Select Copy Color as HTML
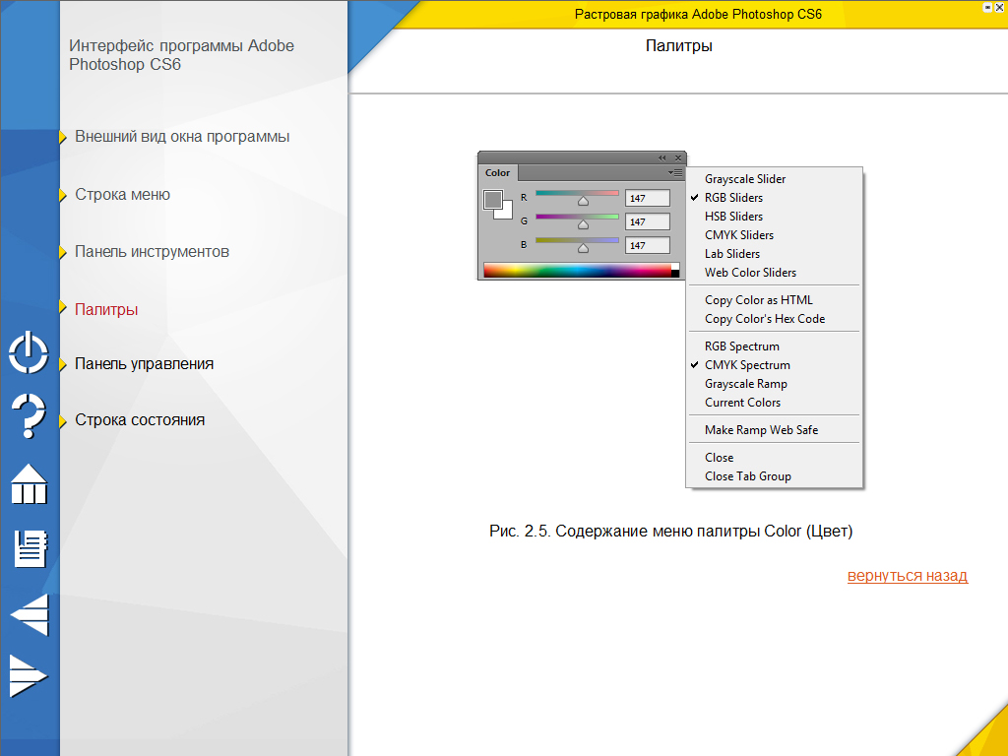 [758, 300]
